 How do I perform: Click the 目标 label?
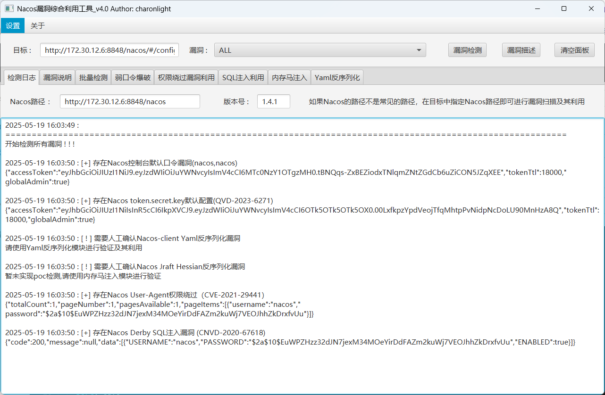pyautogui.click(x=23, y=50)
